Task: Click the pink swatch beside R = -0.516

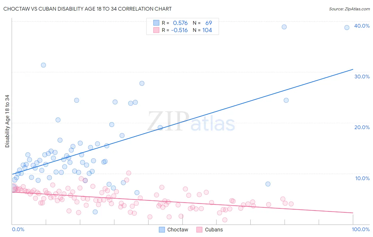Action: pos(156,30)
